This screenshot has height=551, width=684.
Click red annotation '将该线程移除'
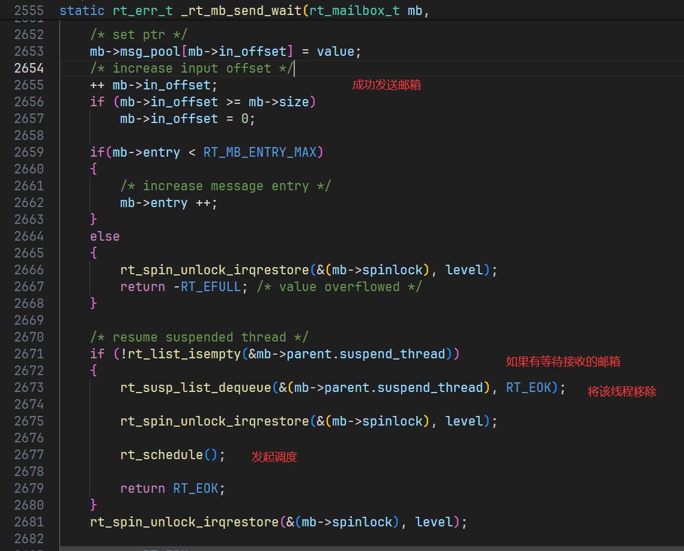coord(622,391)
